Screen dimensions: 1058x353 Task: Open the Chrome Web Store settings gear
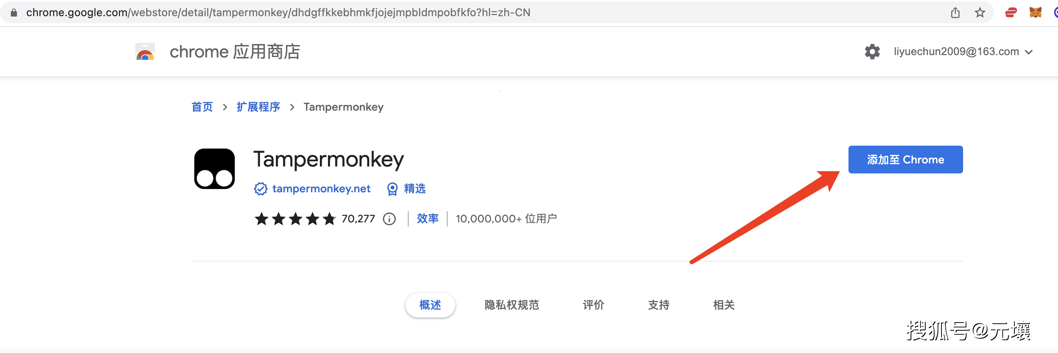pyautogui.click(x=872, y=51)
